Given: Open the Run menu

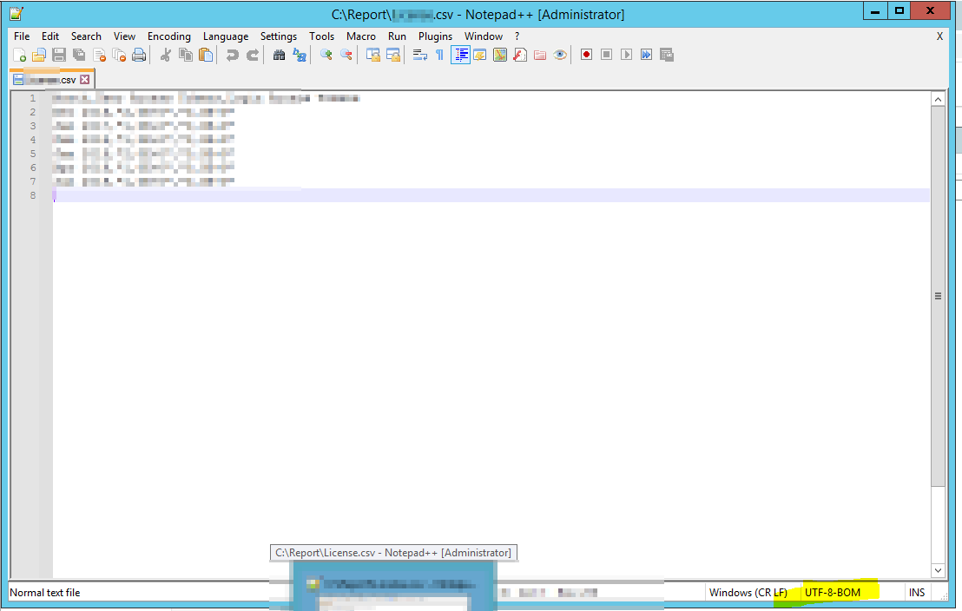Looking at the screenshot, I should (397, 36).
